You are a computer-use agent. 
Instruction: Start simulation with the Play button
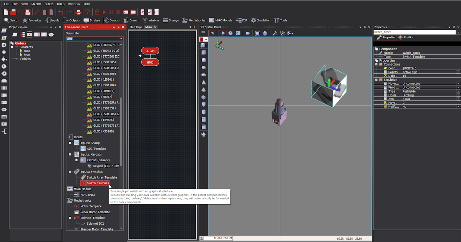point(104,12)
